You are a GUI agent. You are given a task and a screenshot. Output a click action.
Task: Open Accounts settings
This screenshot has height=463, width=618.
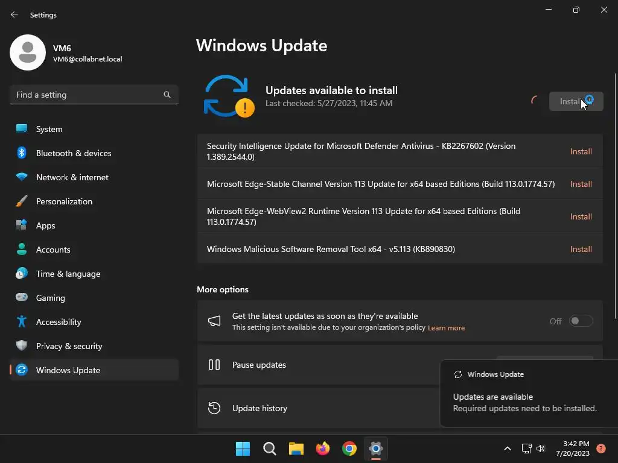(x=94, y=249)
